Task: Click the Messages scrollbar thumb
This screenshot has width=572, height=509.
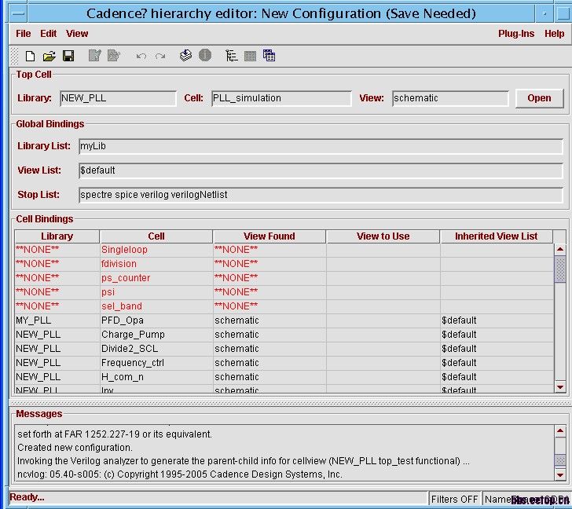Action: tap(560, 460)
